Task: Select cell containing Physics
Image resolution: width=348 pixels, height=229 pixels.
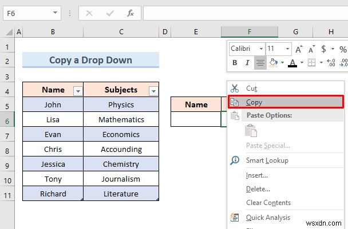Action: pos(121,105)
